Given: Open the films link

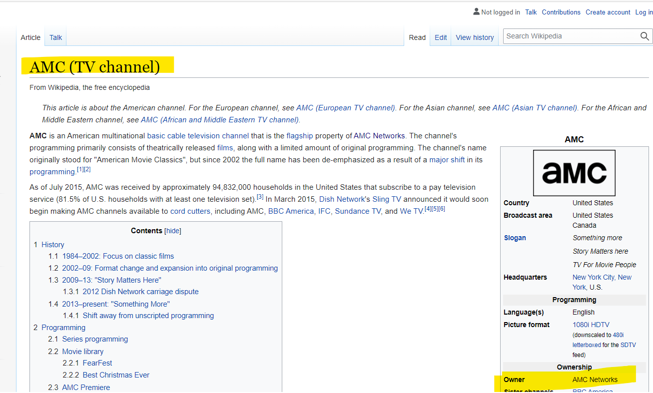Looking at the screenshot, I should coord(225,148).
